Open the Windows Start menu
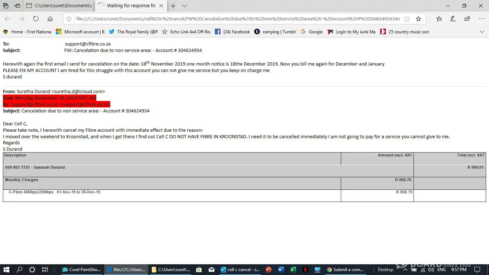The image size is (489, 275). click(6, 270)
